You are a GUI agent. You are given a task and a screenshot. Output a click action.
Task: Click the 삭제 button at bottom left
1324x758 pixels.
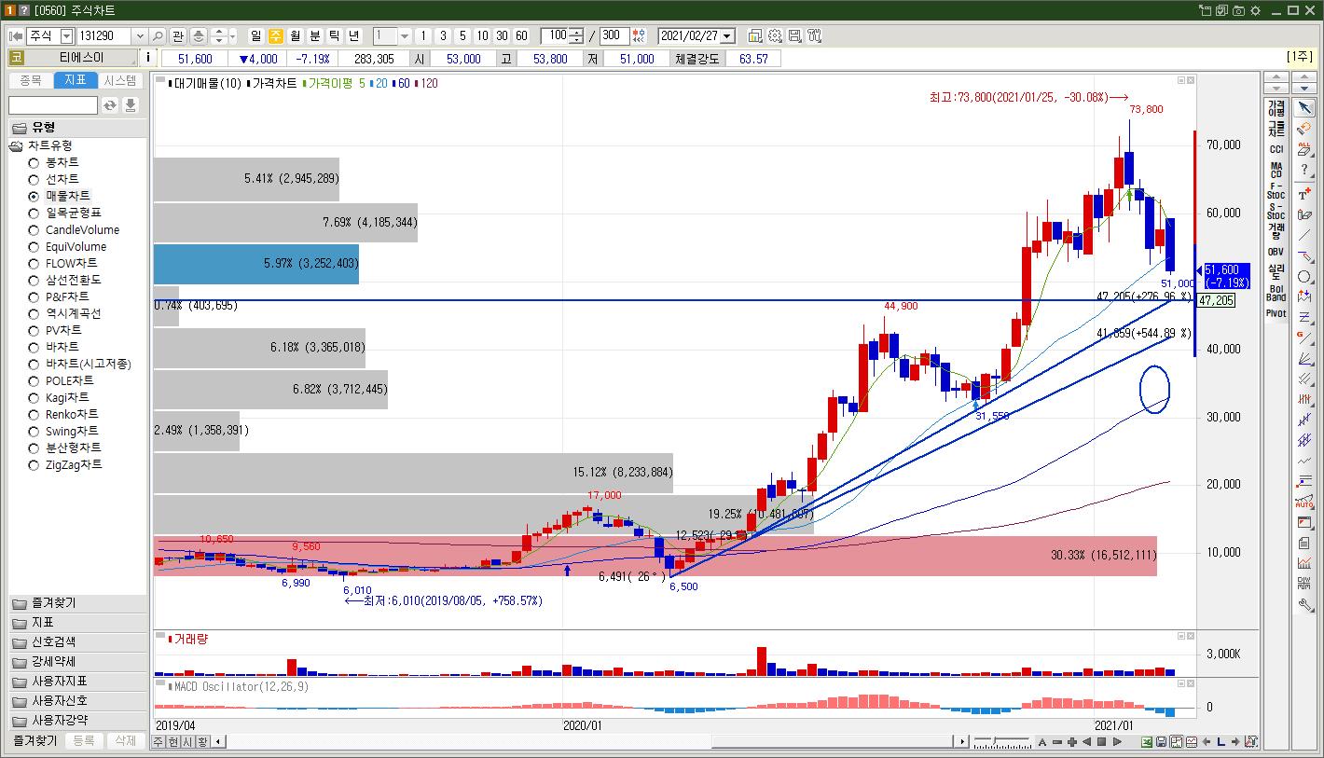(x=125, y=740)
